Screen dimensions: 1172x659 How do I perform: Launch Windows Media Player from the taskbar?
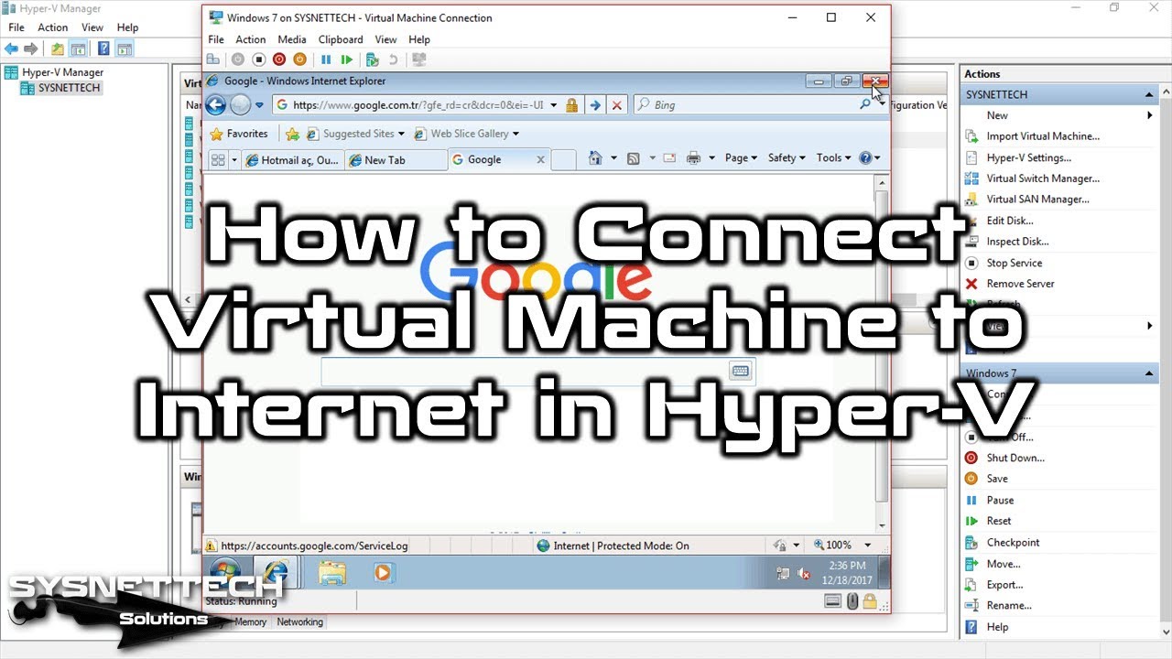click(x=383, y=573)
